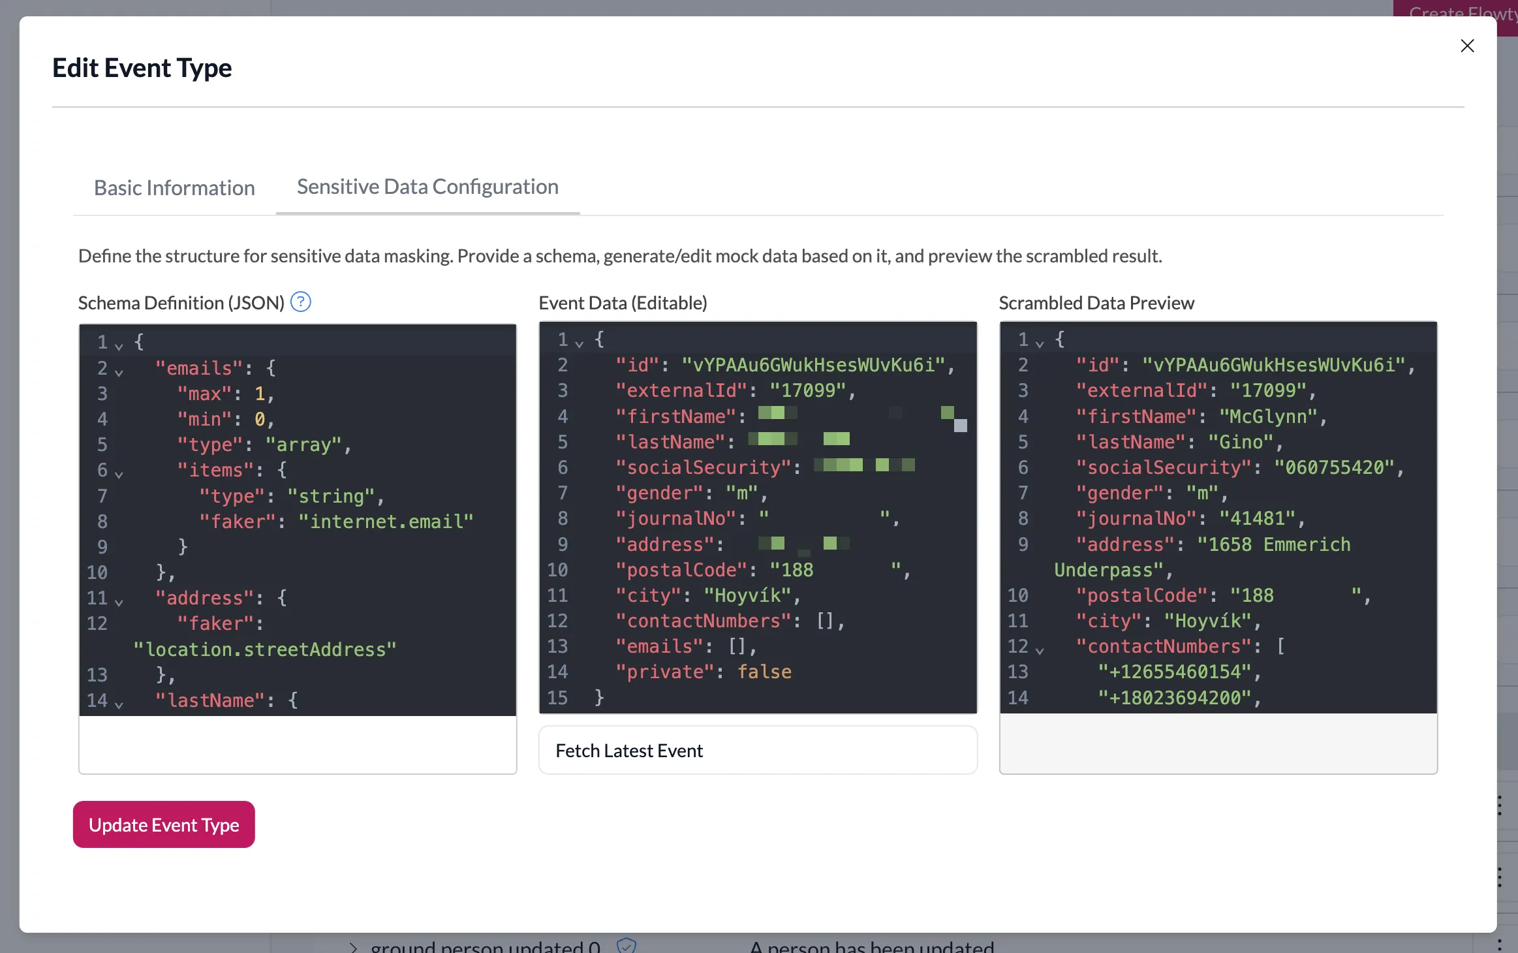Click "41481" journalNo in Scrambled Data Preview
Screen dimensions: 1518x953
(1258, 518)
